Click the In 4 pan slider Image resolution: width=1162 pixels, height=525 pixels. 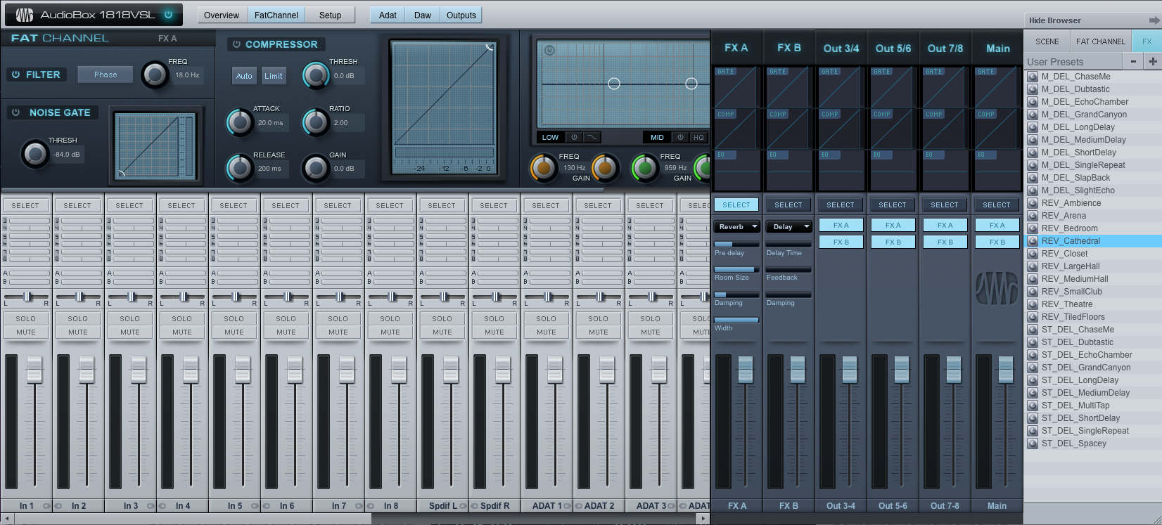click(183, 297)
